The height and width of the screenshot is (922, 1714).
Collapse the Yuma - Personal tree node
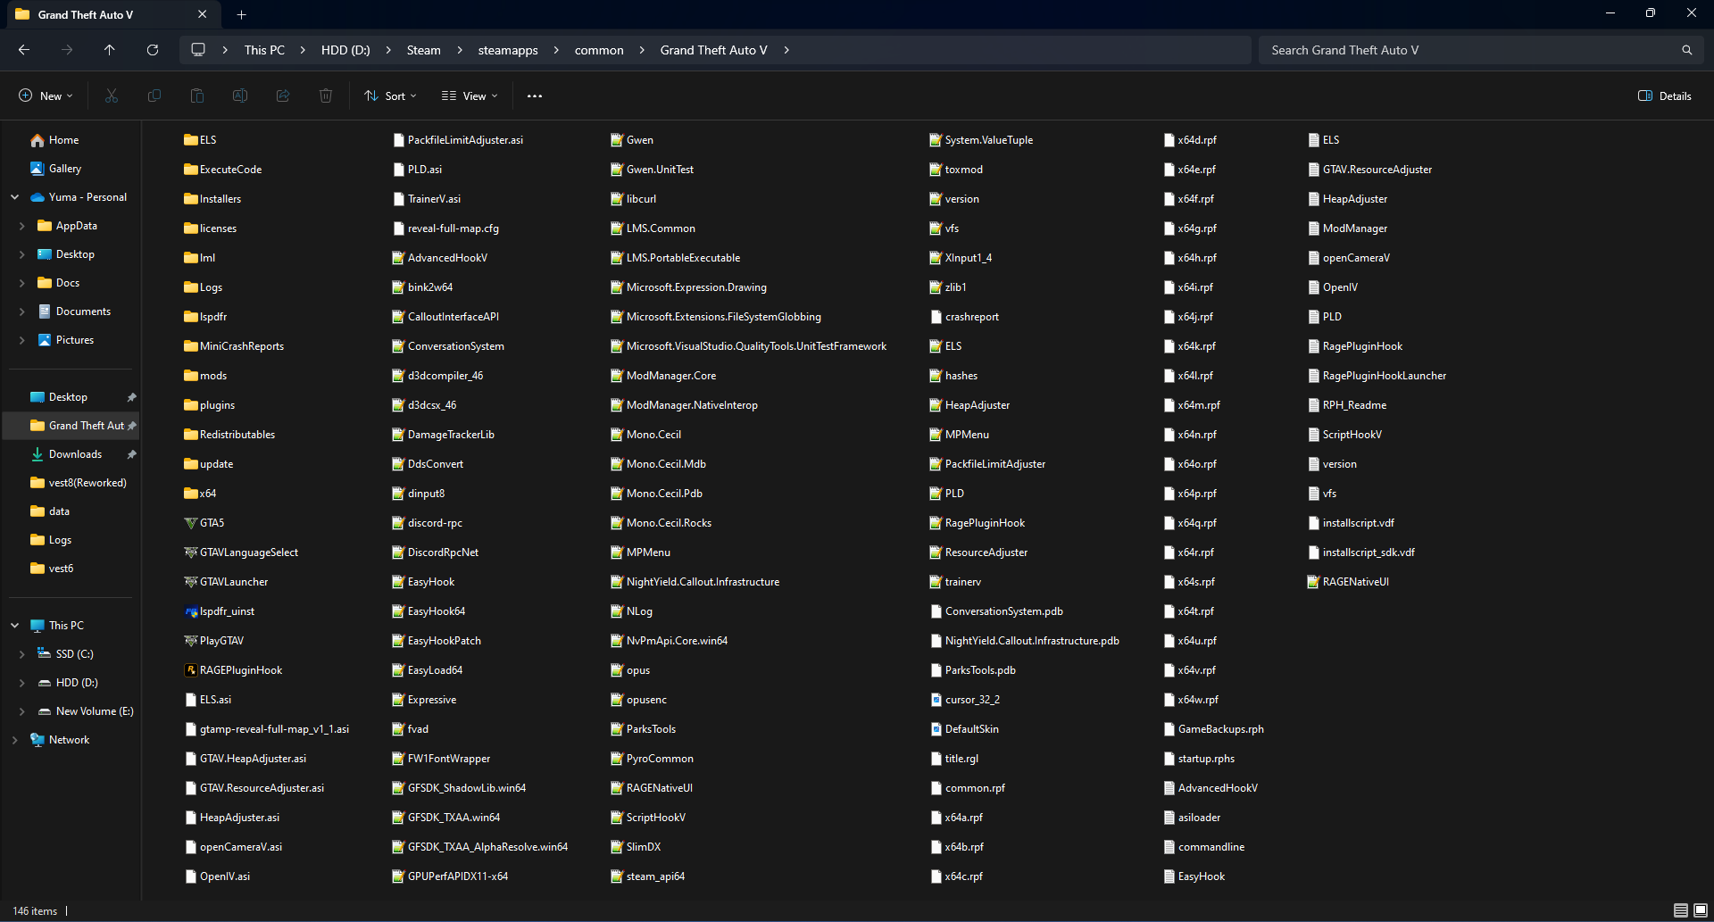[x=14, y=197]
